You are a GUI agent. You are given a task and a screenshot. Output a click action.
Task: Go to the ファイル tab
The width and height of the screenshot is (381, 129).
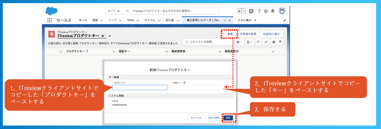(x=150, y=20)
